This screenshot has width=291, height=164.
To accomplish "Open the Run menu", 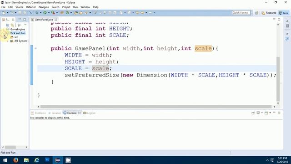I will pyautogui.click(x=75, y=7).
